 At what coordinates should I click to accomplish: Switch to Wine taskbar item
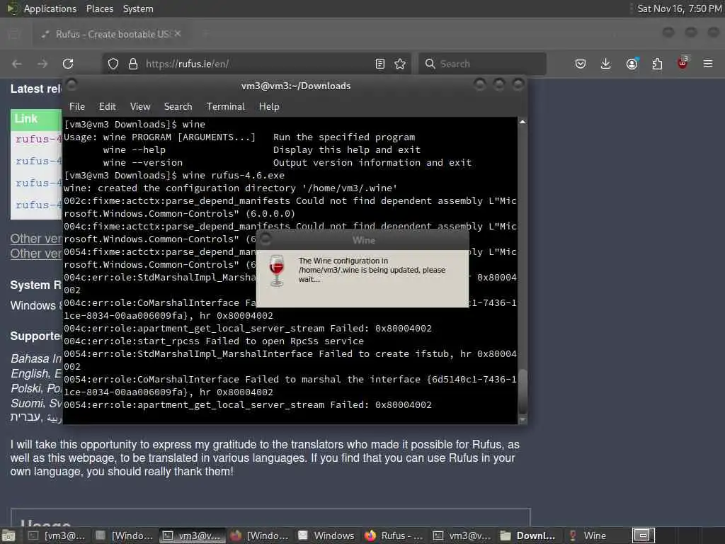(596, 535)
